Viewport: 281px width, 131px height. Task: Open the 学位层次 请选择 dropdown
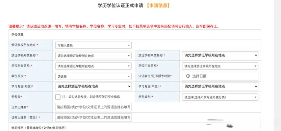(x=93, y=76)
